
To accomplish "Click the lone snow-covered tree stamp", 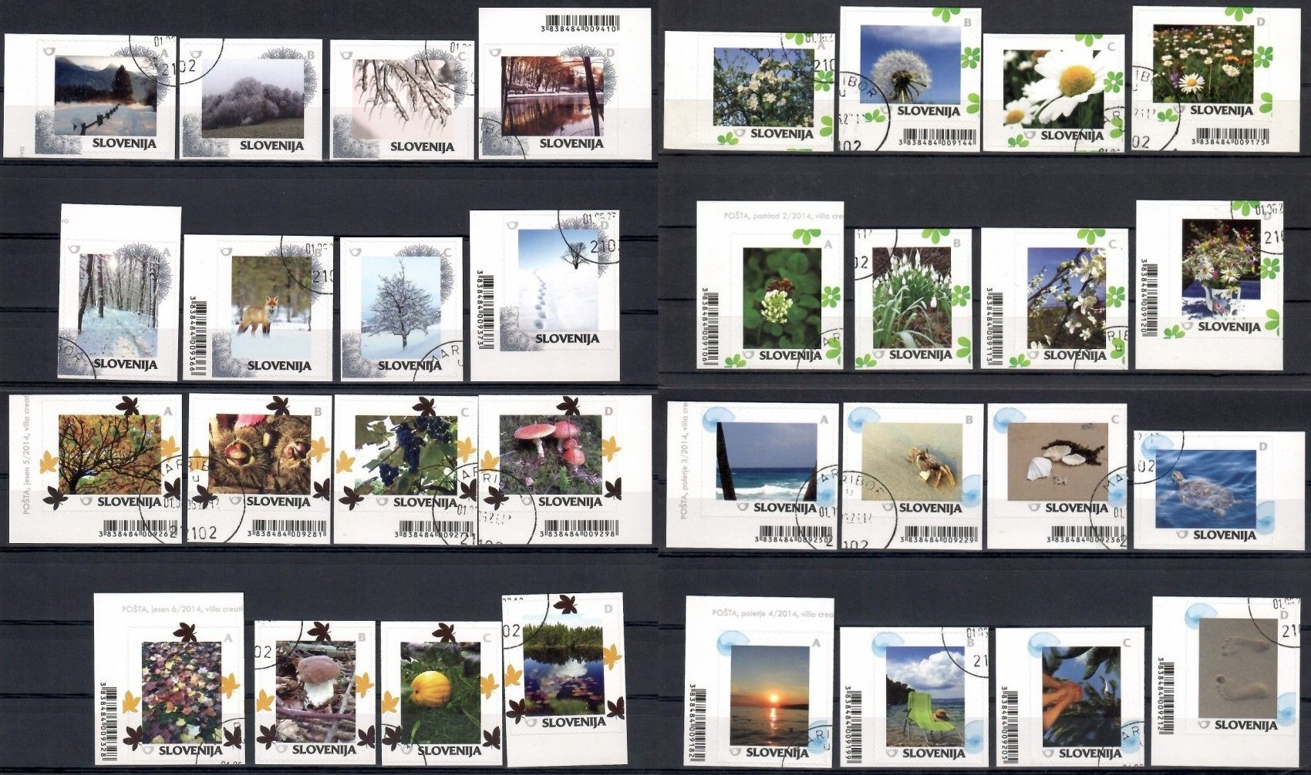I will pos(401,308).
